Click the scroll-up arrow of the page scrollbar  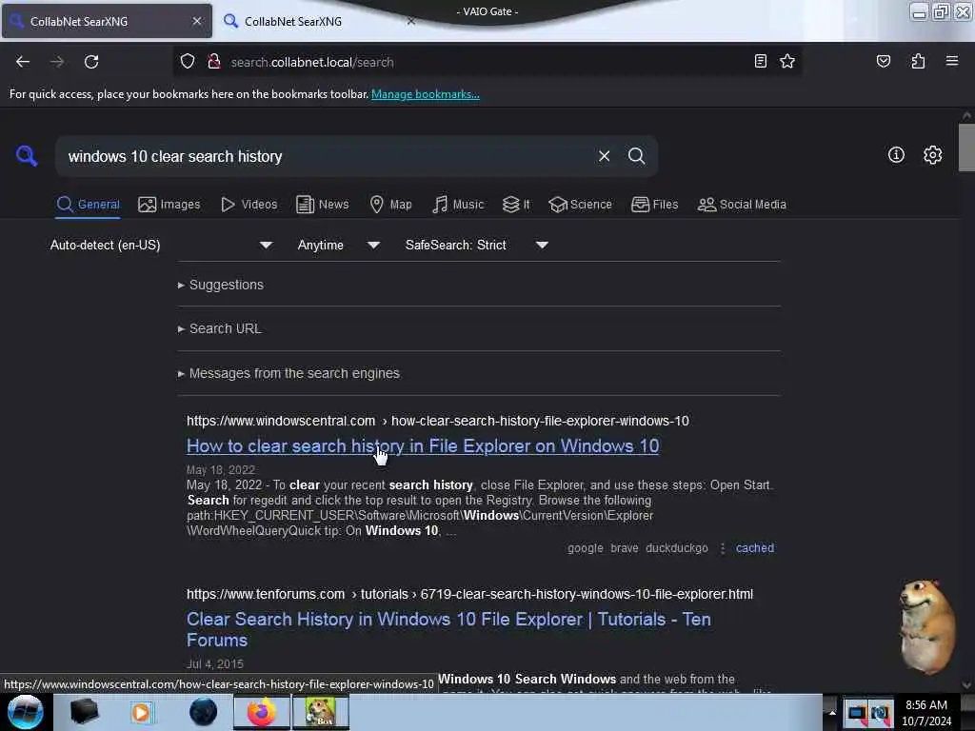pos(966,115)
